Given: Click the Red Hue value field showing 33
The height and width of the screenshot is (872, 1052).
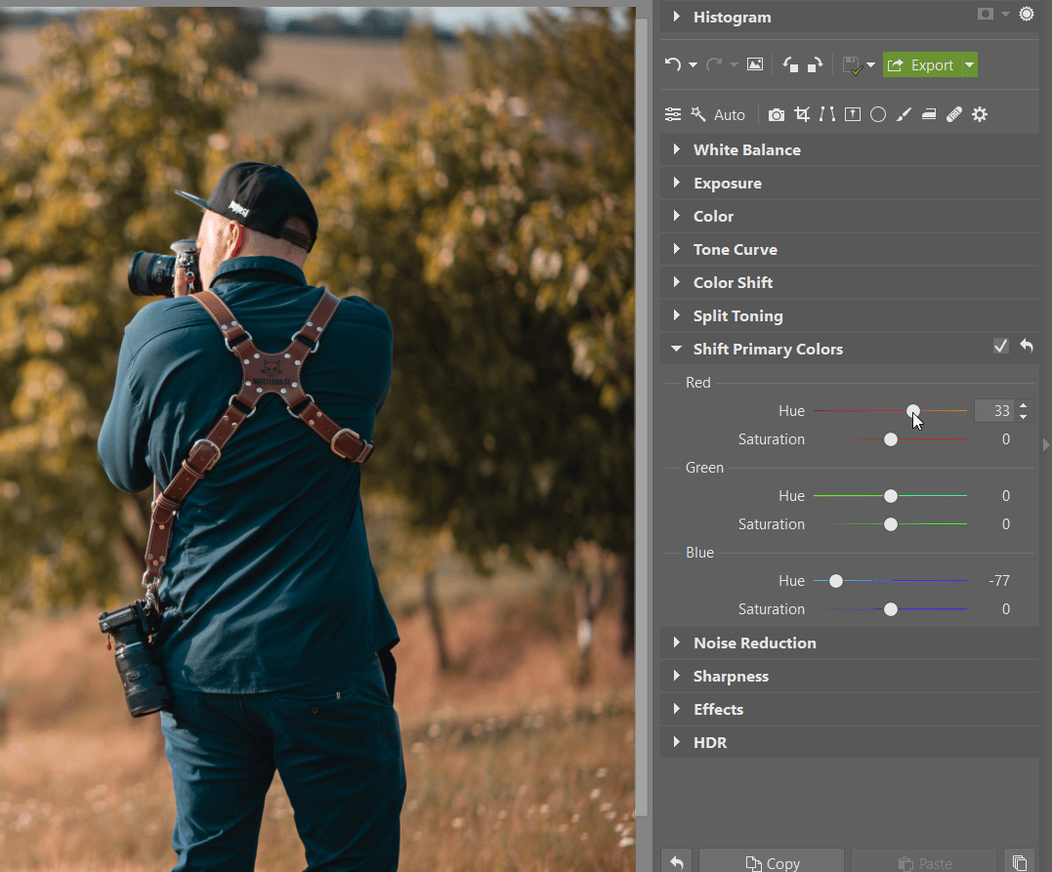Looking at the screenshot, I should coord(995,410).
